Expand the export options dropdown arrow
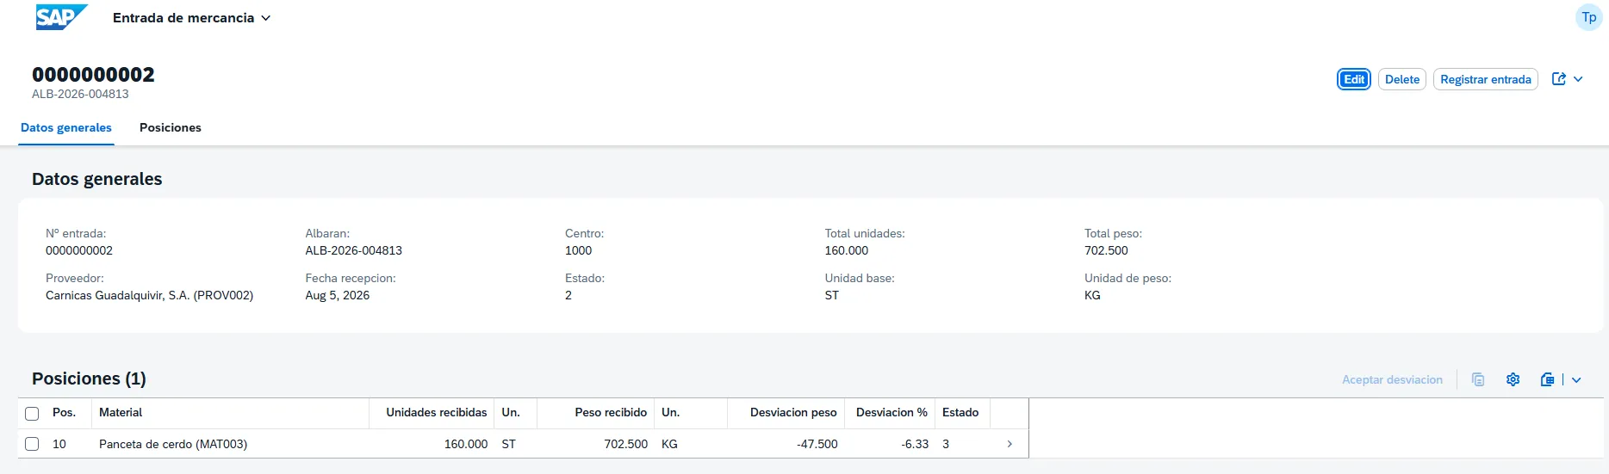The image size is (1609, 474). pyautogui.click(x=1576, y=379)
